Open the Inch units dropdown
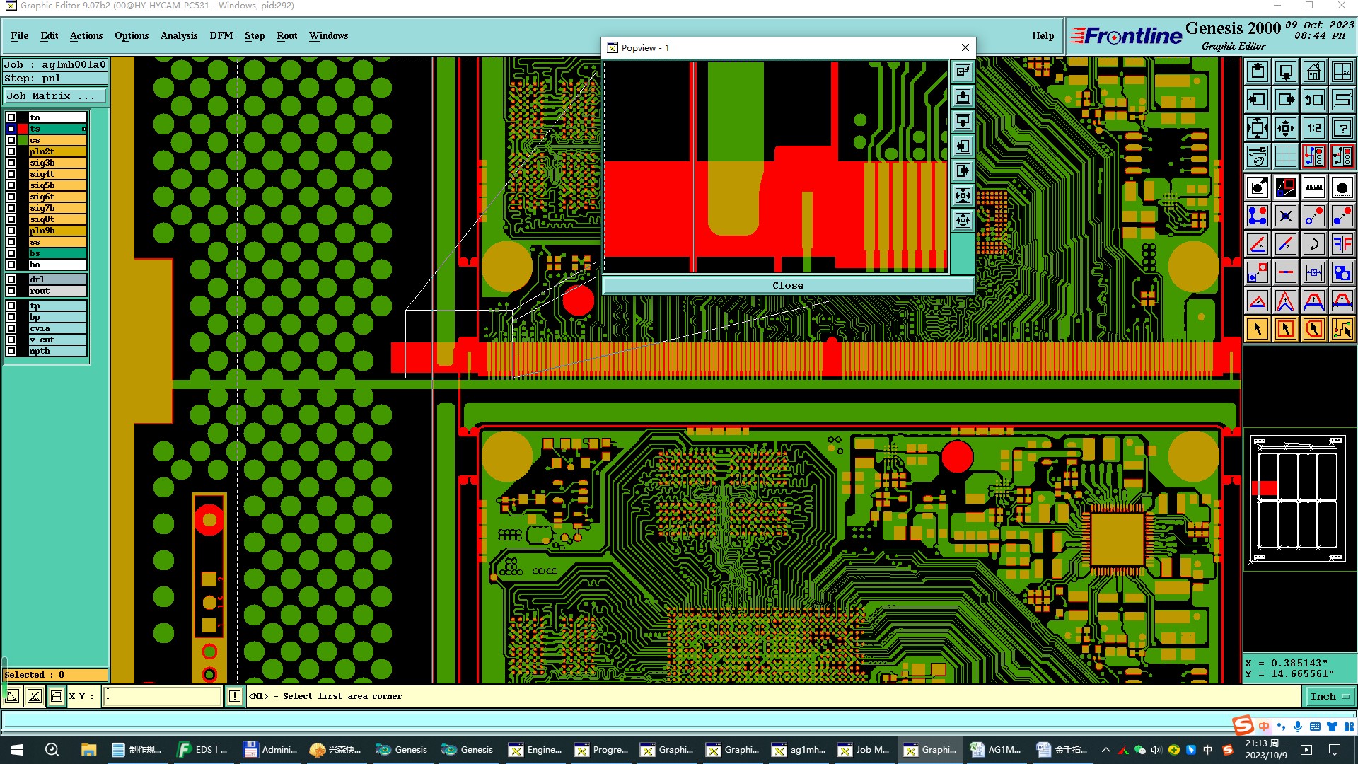This screenshot has height=764, width=1358. click(1329, 696)
